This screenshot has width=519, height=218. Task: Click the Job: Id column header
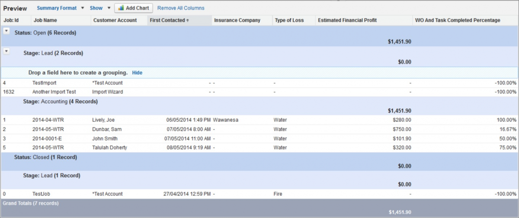11,20
